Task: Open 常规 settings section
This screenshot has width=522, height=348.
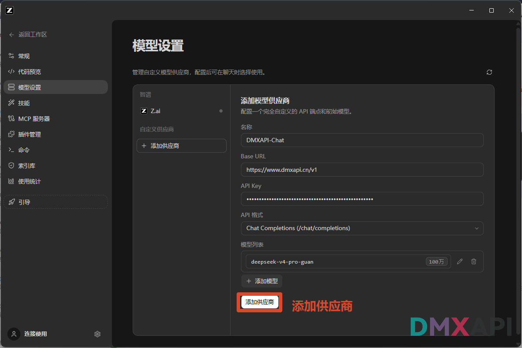Action: (55, 56)
